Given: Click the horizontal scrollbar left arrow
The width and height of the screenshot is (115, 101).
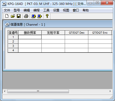Looking at the screenshot, I should (5, 91).
